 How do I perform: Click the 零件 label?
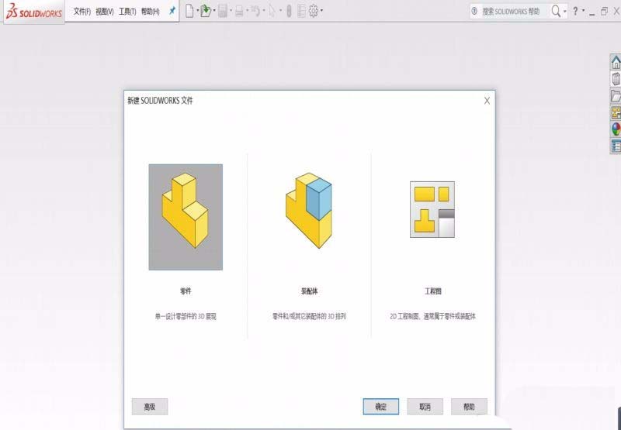coord(186,291)
